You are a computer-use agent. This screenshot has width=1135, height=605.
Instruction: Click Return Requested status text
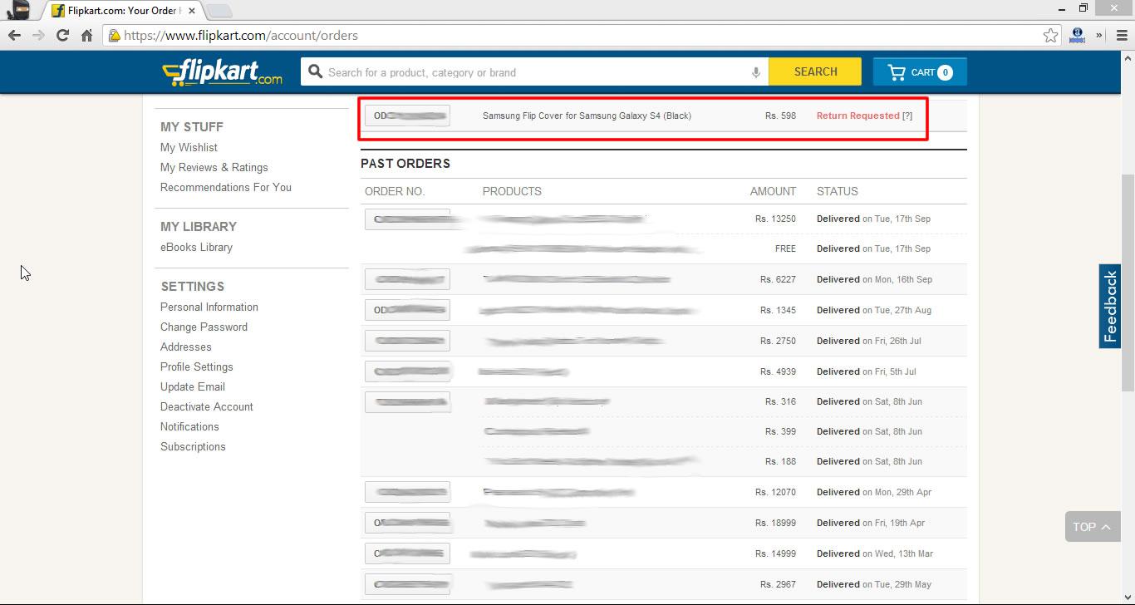pyautogui.click(x=857, y=116)
